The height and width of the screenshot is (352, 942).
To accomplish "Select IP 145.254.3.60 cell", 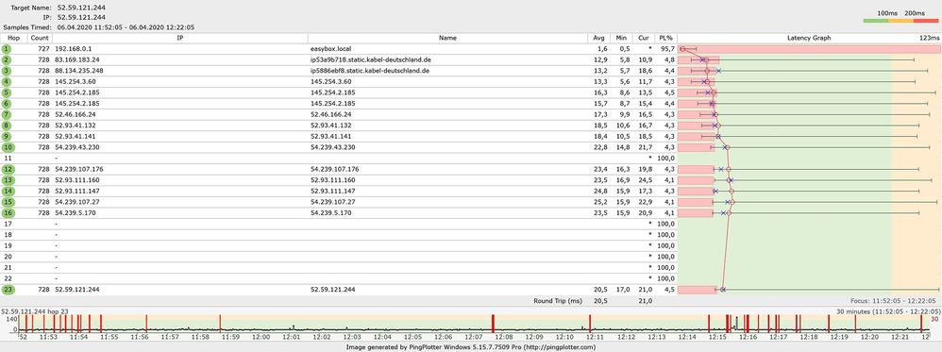I will pyautogui.click(x=76, y=82).
